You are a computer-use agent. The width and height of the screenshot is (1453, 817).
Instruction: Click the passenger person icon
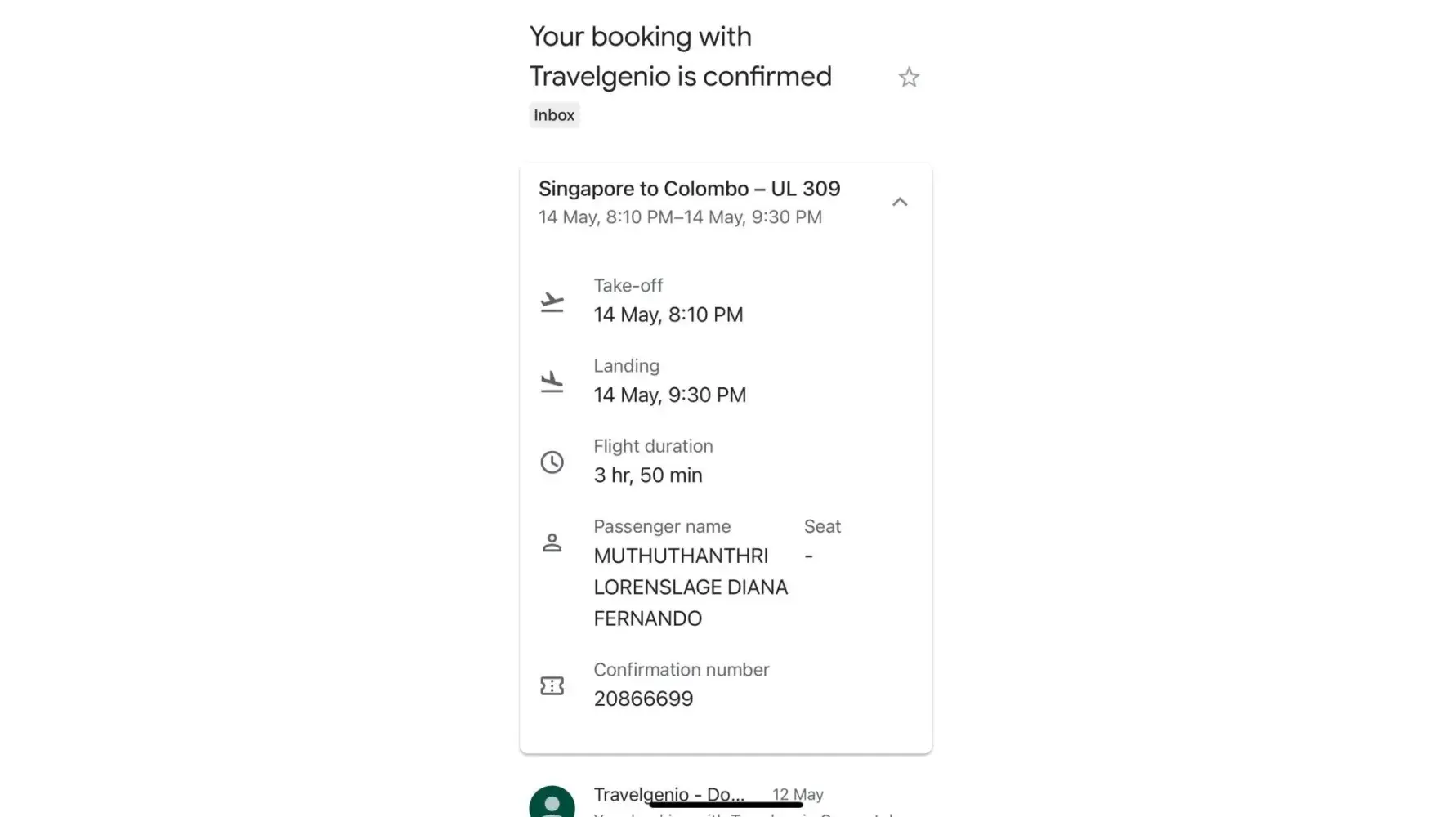pyautogui.click(x=552, y=543)
